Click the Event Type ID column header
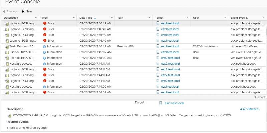The image size is (267, 133). 239,18
